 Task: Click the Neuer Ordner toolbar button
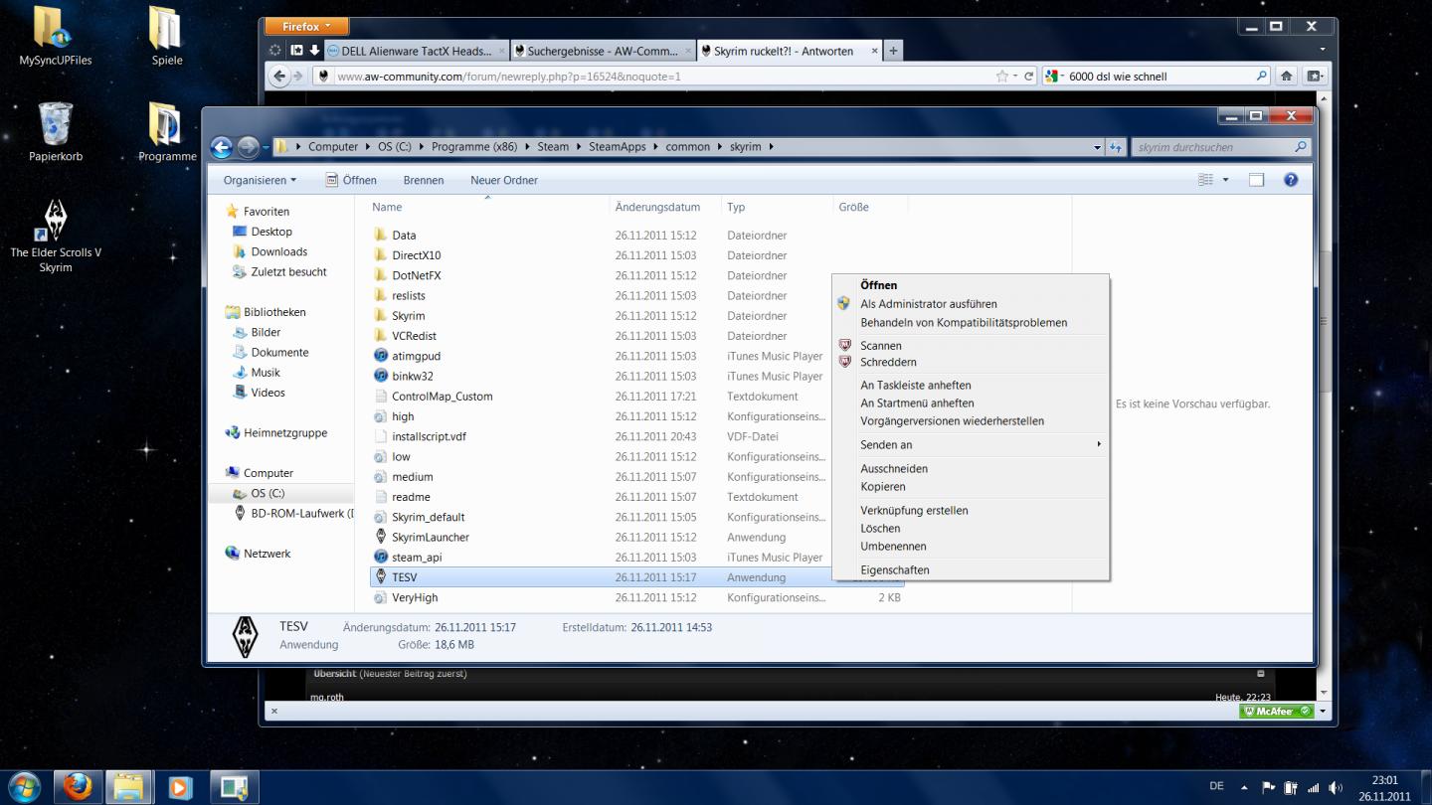[x=504, y=180]
